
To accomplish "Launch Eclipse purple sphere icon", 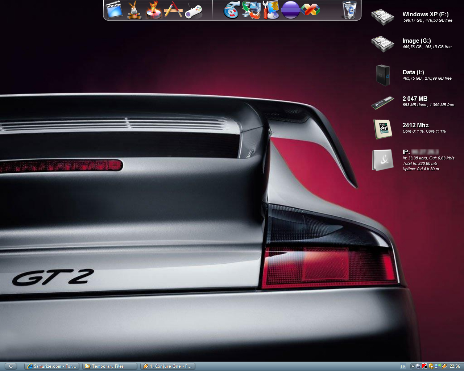I will coord(290,10).
